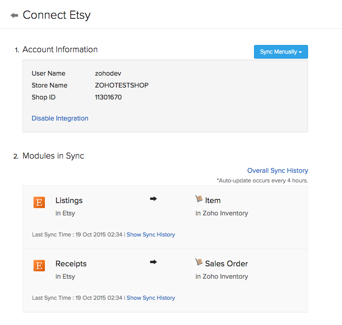The height and width of the screenshot is (325, 342).
Task: Open Overall Sync History
Action: [277, 171]
